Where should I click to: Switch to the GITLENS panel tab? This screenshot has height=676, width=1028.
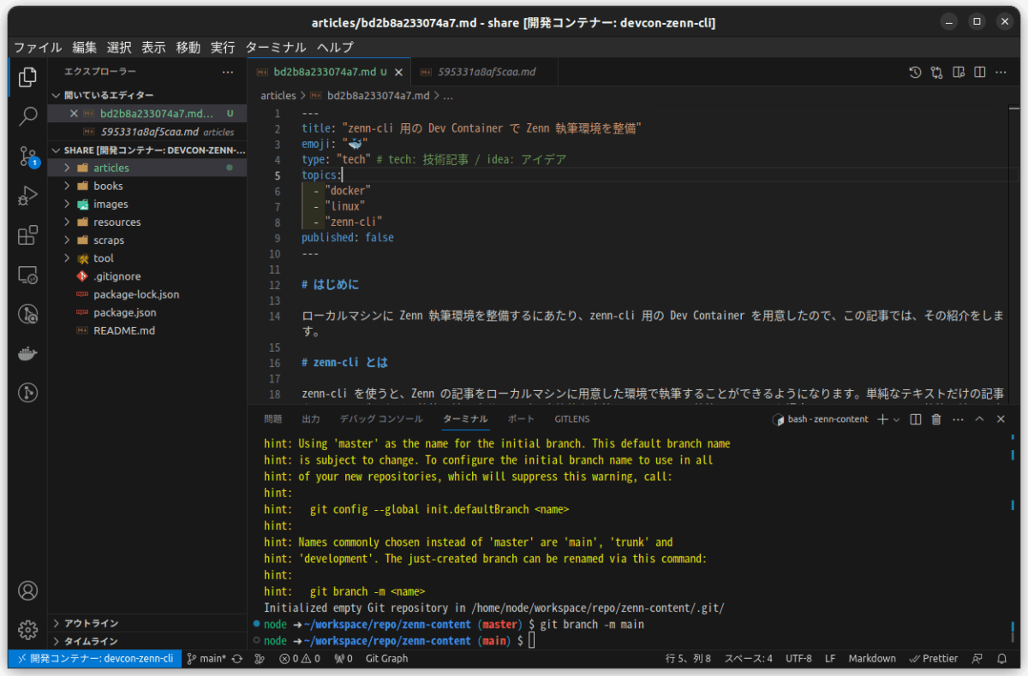[572, 419]
